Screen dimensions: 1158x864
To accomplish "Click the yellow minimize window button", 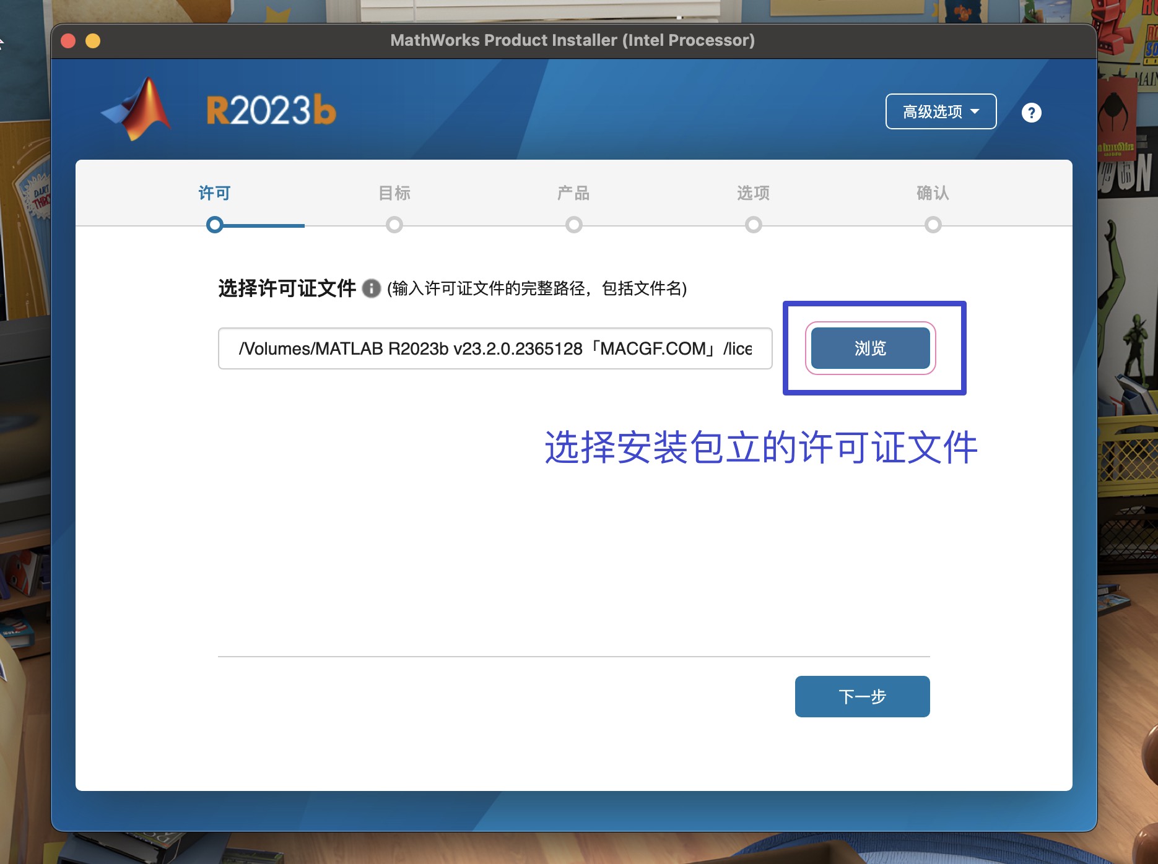I will pos(93,41).
